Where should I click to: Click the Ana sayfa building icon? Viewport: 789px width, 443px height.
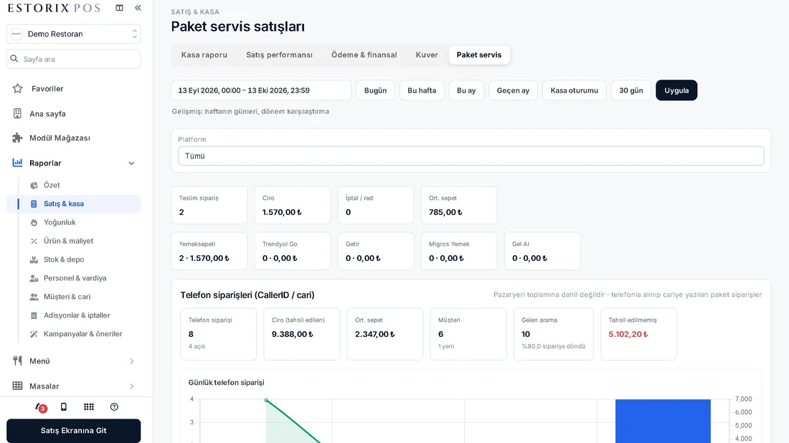18,114
